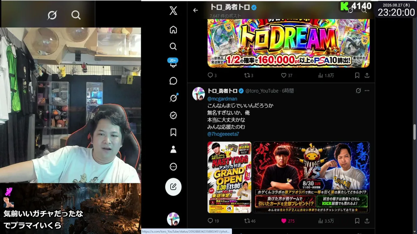Bookmark the トロDREAM post

point(357,75)
